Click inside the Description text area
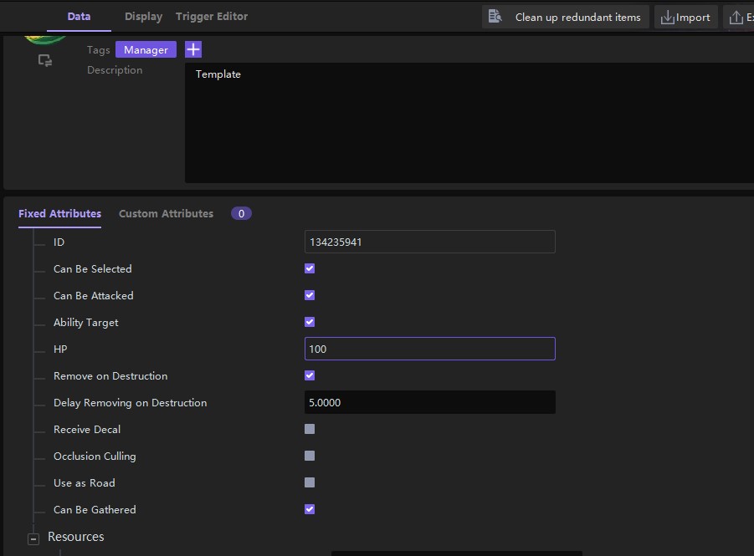Screen dimensions: 754x556 [x=469, y=125]
